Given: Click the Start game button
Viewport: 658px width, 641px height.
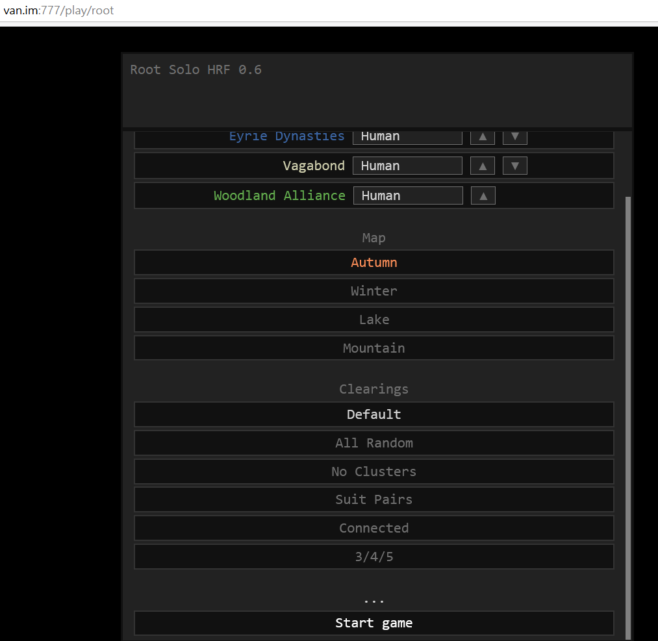Looking at the screenshot, I should coord(374,623).
